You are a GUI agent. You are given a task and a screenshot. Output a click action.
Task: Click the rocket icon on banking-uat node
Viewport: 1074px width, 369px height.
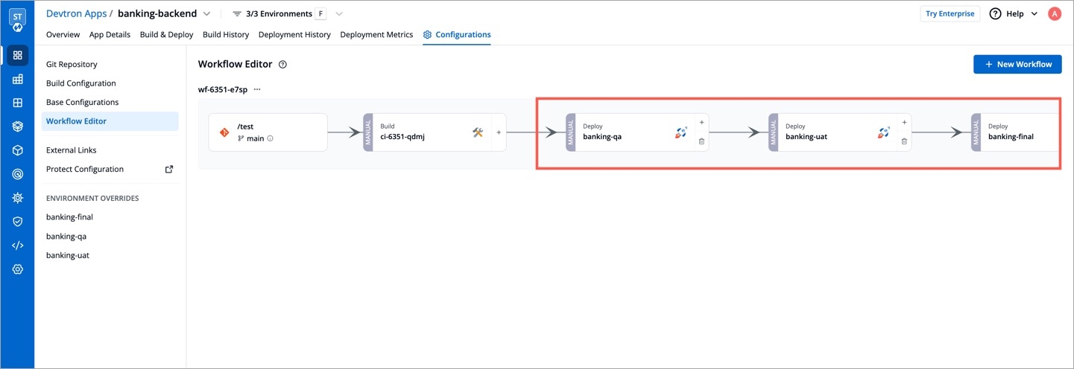tap(883, 132)
